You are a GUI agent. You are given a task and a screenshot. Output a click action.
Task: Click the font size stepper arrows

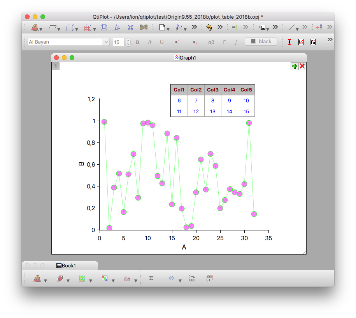pyautogui.click(x=128, y=42)
